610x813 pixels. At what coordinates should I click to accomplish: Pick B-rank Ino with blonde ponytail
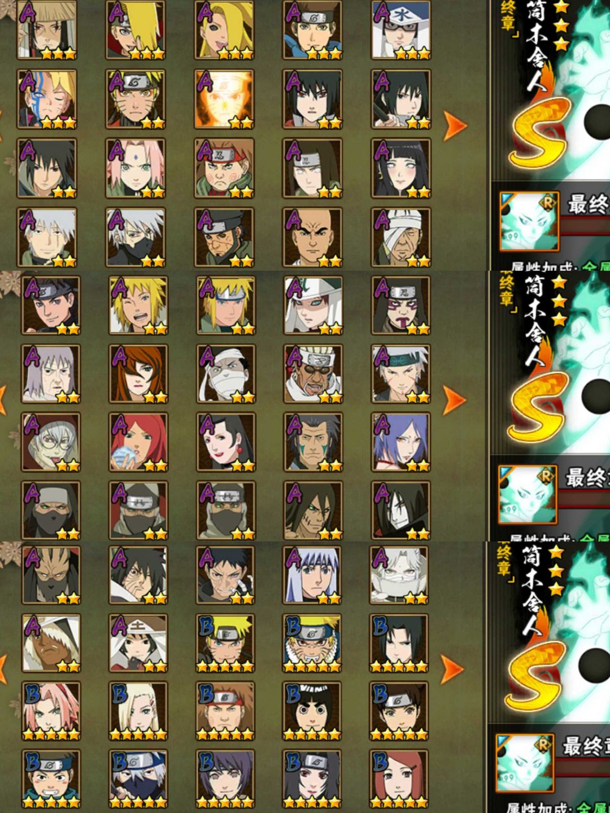pos(138,711)
